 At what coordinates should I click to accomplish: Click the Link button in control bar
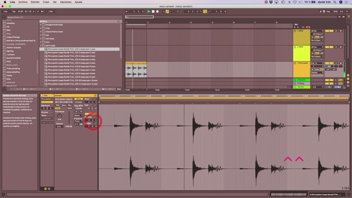(5, 12)
